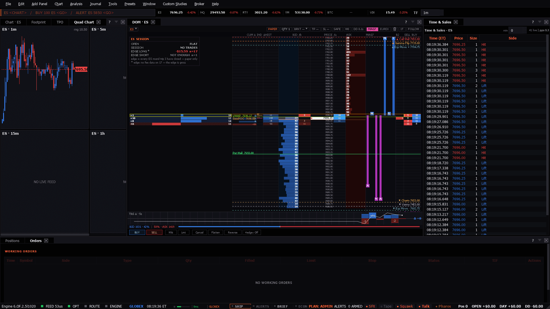Expand the DOM panel menu arrow
The width and height of the screenshot is (550, 309).
click(413, 22)
